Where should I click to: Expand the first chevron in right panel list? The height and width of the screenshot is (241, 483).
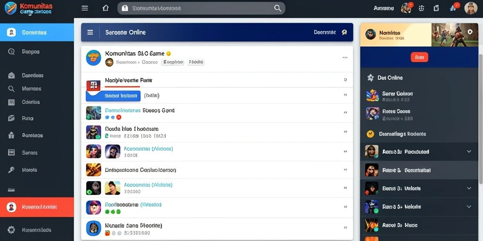(469, 151)
